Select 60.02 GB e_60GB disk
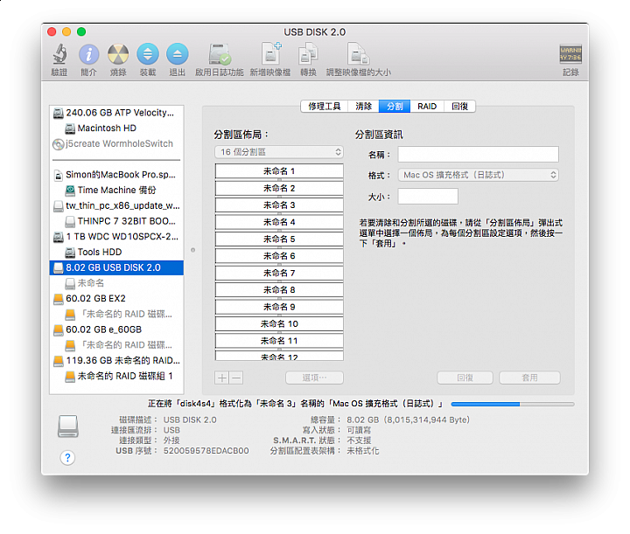 116,329
